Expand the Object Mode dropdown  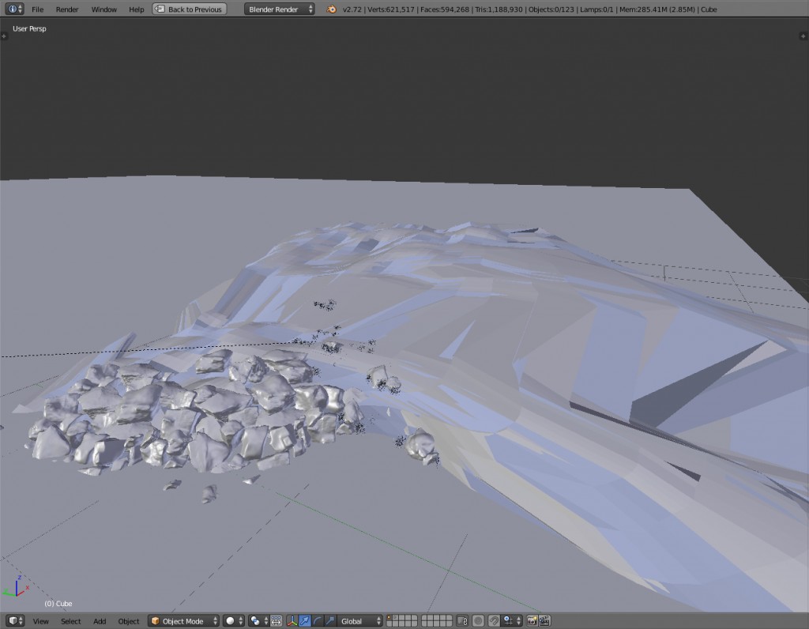[x=183, y=621]
